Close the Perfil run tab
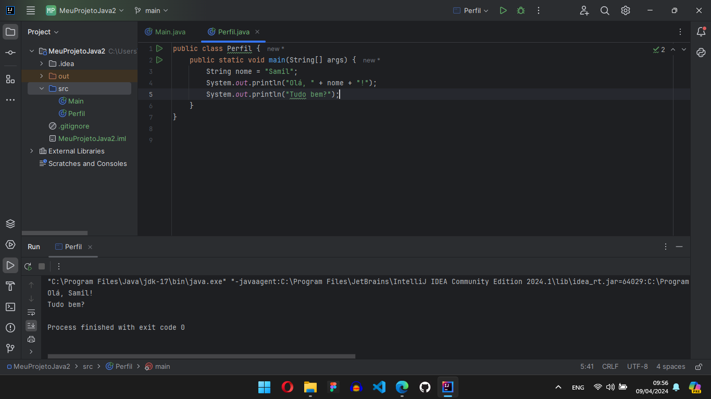Image resolution: width=711 pixels, height=399 pixels. (x=90, y=247)
